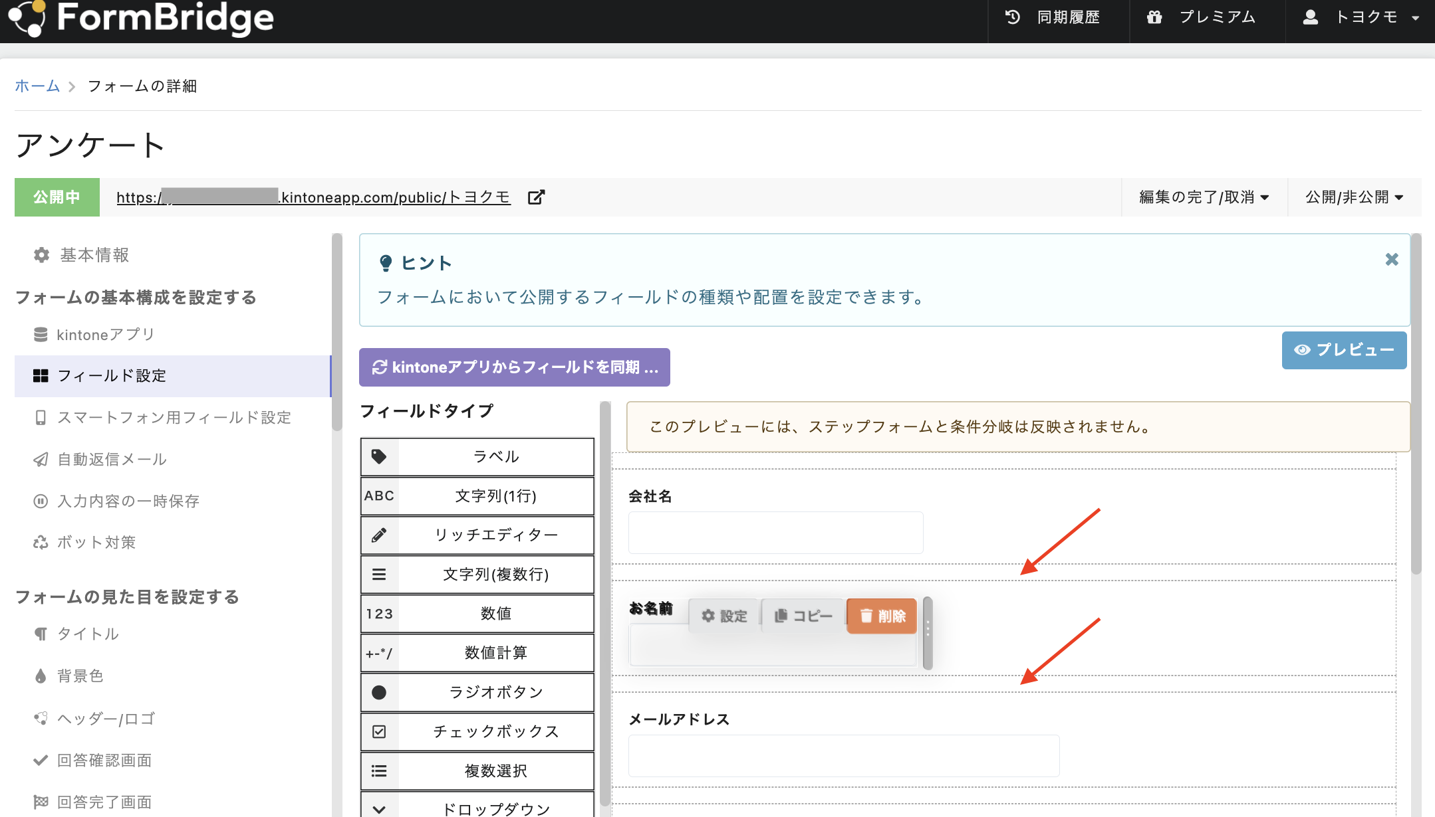
Task: Open プレミアム in top bar
Action: (x=1208, y=17)
